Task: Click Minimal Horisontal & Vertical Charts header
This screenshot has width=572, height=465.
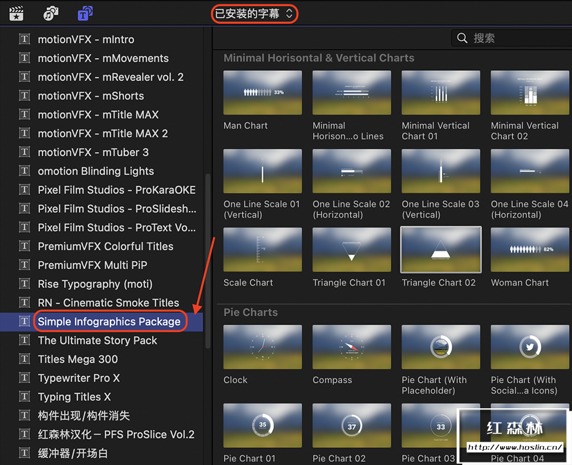Action: 319,57
